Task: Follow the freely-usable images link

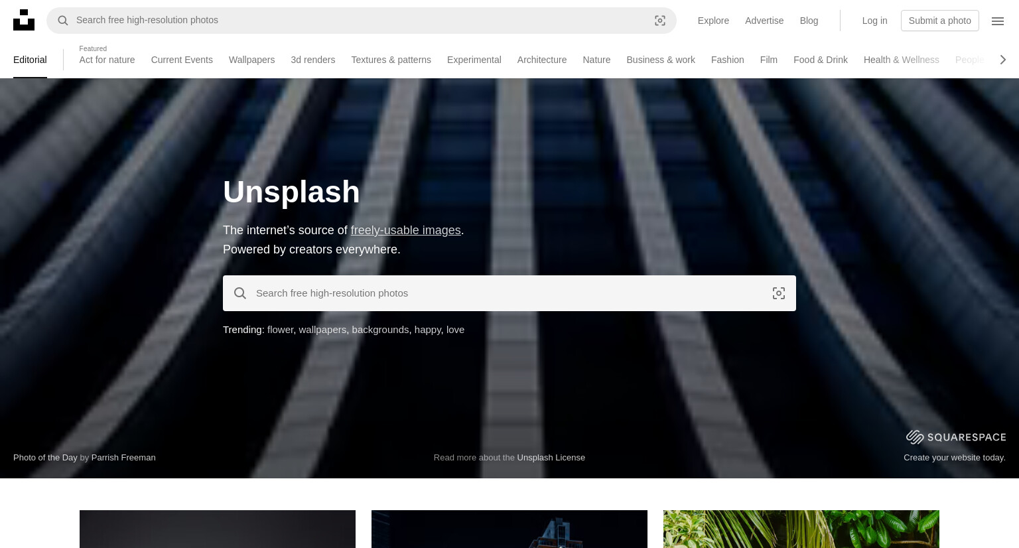Action: pos(405,230)
